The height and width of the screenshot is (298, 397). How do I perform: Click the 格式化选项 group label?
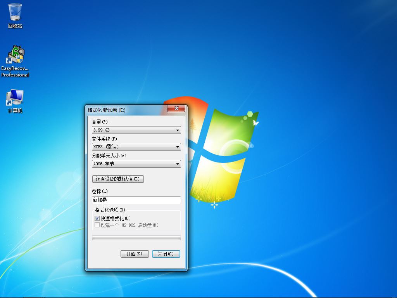tap(110, 210)
